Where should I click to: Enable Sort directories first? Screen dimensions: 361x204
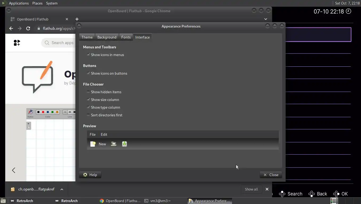tap(88, 115)
